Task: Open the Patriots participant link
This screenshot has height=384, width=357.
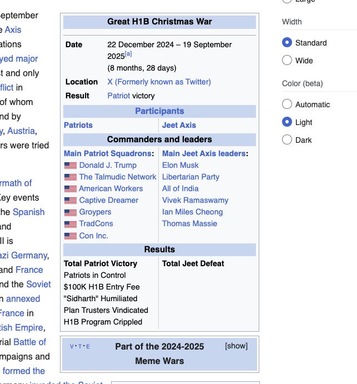Action: click(78, 125)
